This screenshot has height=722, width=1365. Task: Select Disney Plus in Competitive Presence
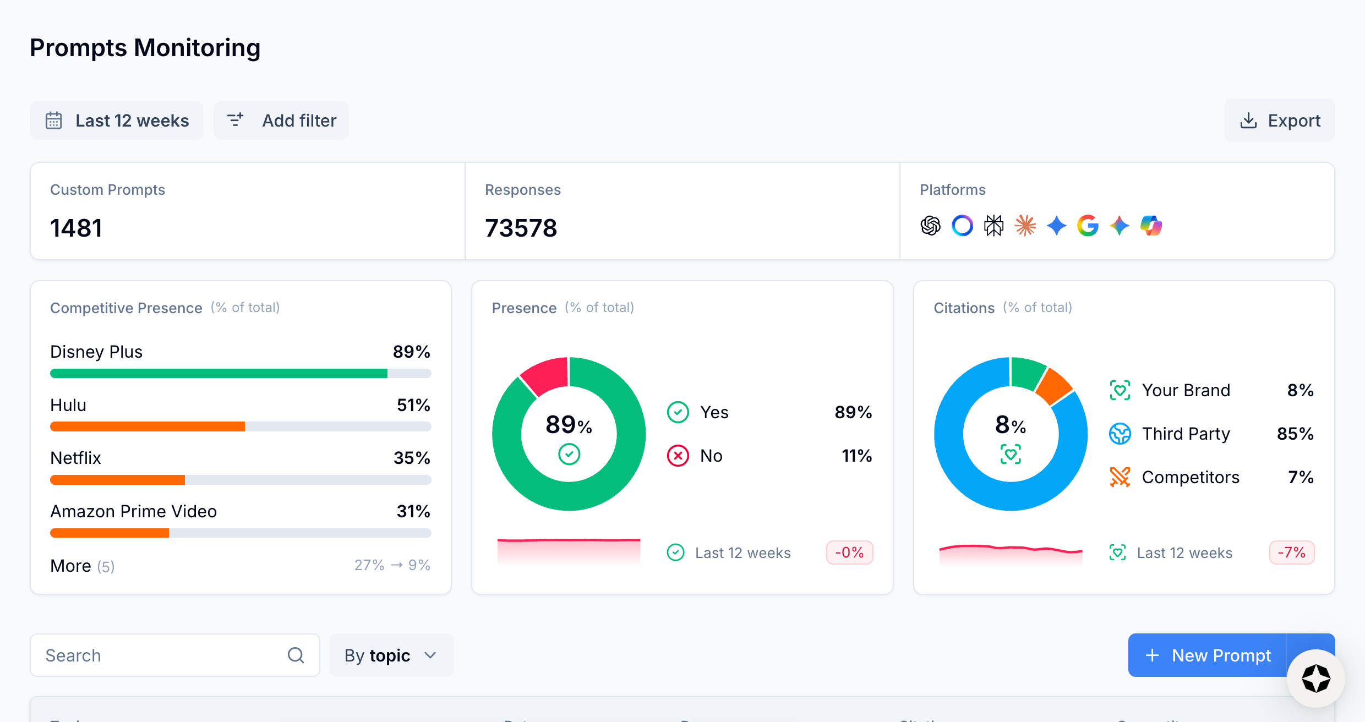pos(96,352)
